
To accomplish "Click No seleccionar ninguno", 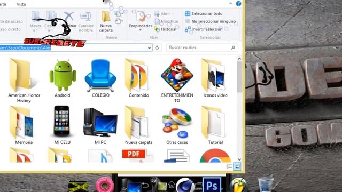I will click(210, 21).
